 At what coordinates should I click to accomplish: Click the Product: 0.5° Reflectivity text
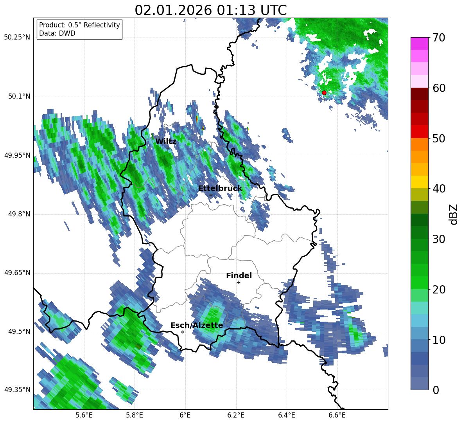coord(79,25)
